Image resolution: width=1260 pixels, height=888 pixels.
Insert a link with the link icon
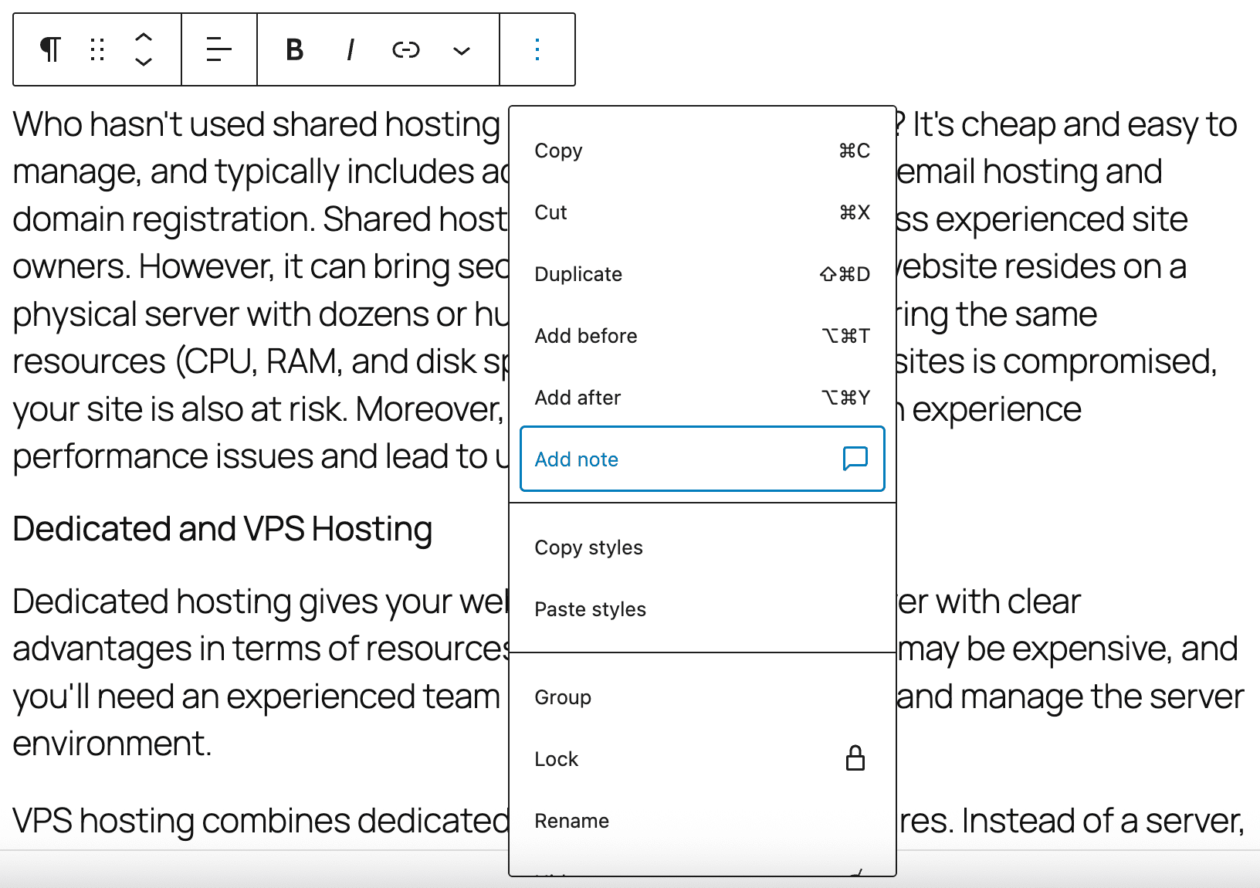pos(405,49)
